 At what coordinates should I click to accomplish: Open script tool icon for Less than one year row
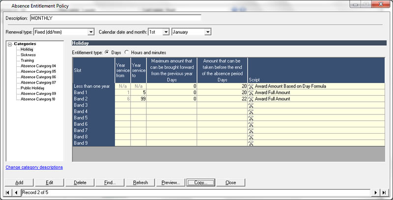point(251,86)
